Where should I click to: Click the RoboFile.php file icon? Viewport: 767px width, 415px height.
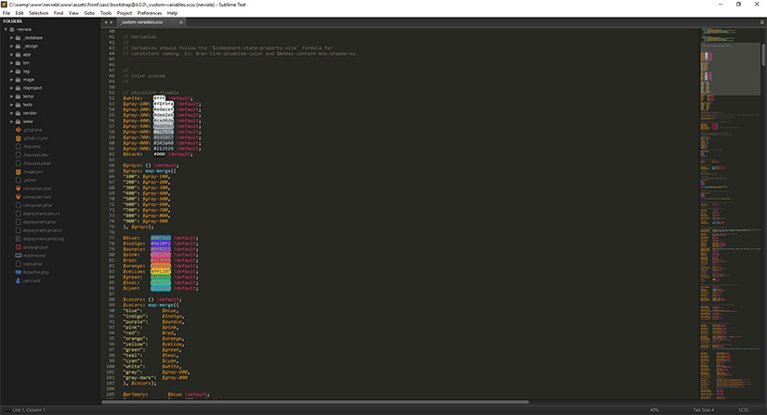pyautogui.click(x=18, y=272)
